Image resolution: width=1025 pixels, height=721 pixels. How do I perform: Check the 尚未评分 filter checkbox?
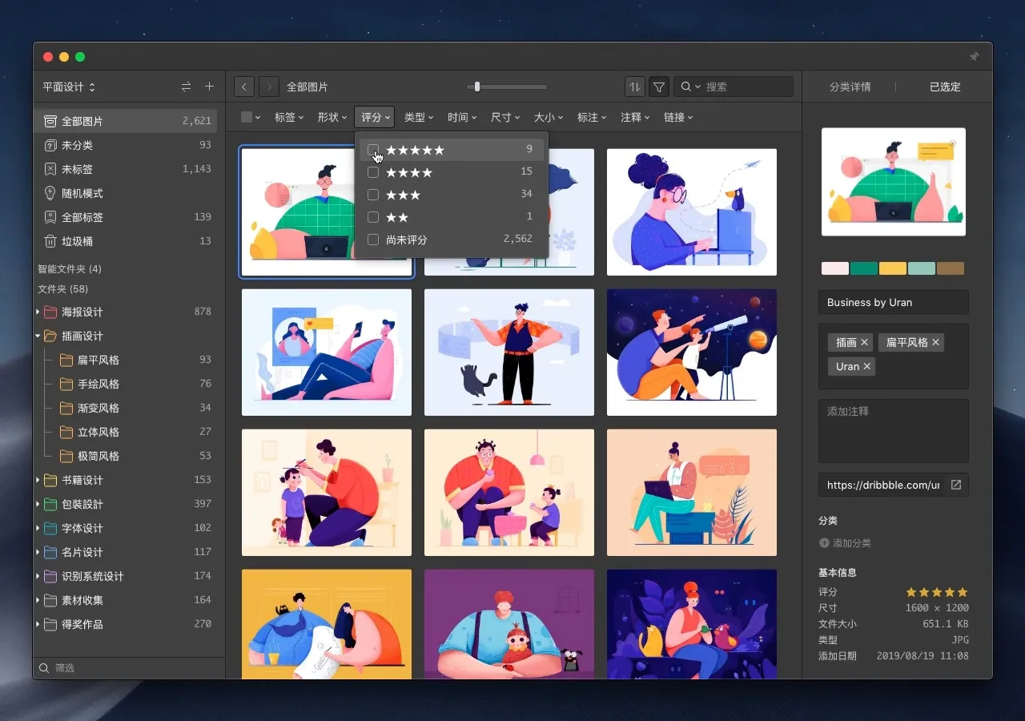(x=373, y=240)
